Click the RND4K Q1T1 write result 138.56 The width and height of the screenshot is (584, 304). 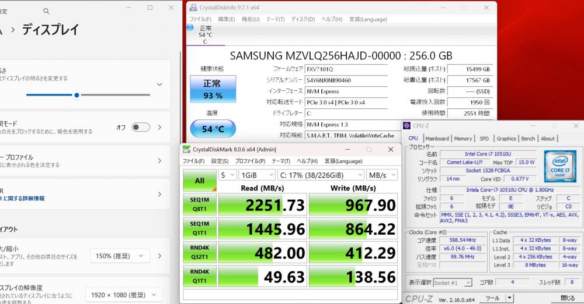click(x=353, y=277)
